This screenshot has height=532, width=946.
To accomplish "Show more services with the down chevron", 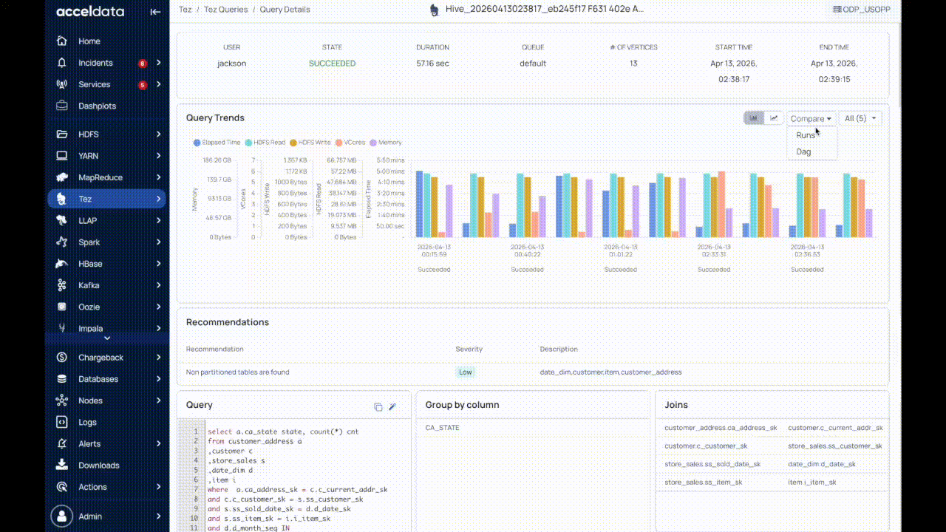I will click(107, 338).
